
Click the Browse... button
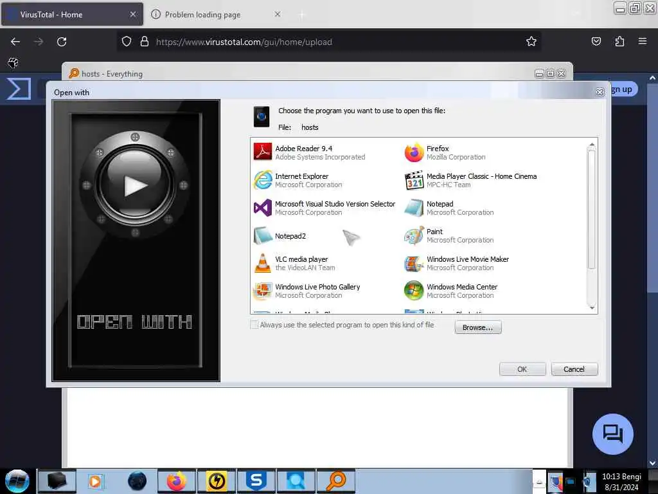(x=478, y=327)
